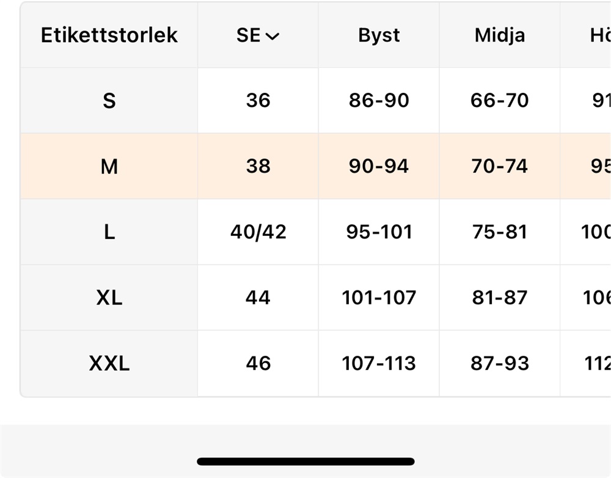Image resolution: width=611 pixels, height=478 pixels.
Task: Click SE size 38 cell
Action: point(258,166)
